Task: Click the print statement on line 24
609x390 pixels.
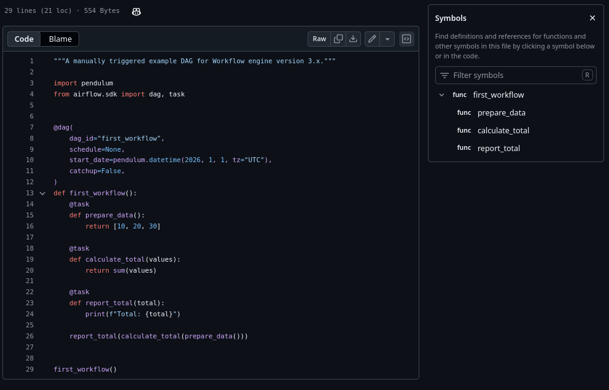Action: 133,314
